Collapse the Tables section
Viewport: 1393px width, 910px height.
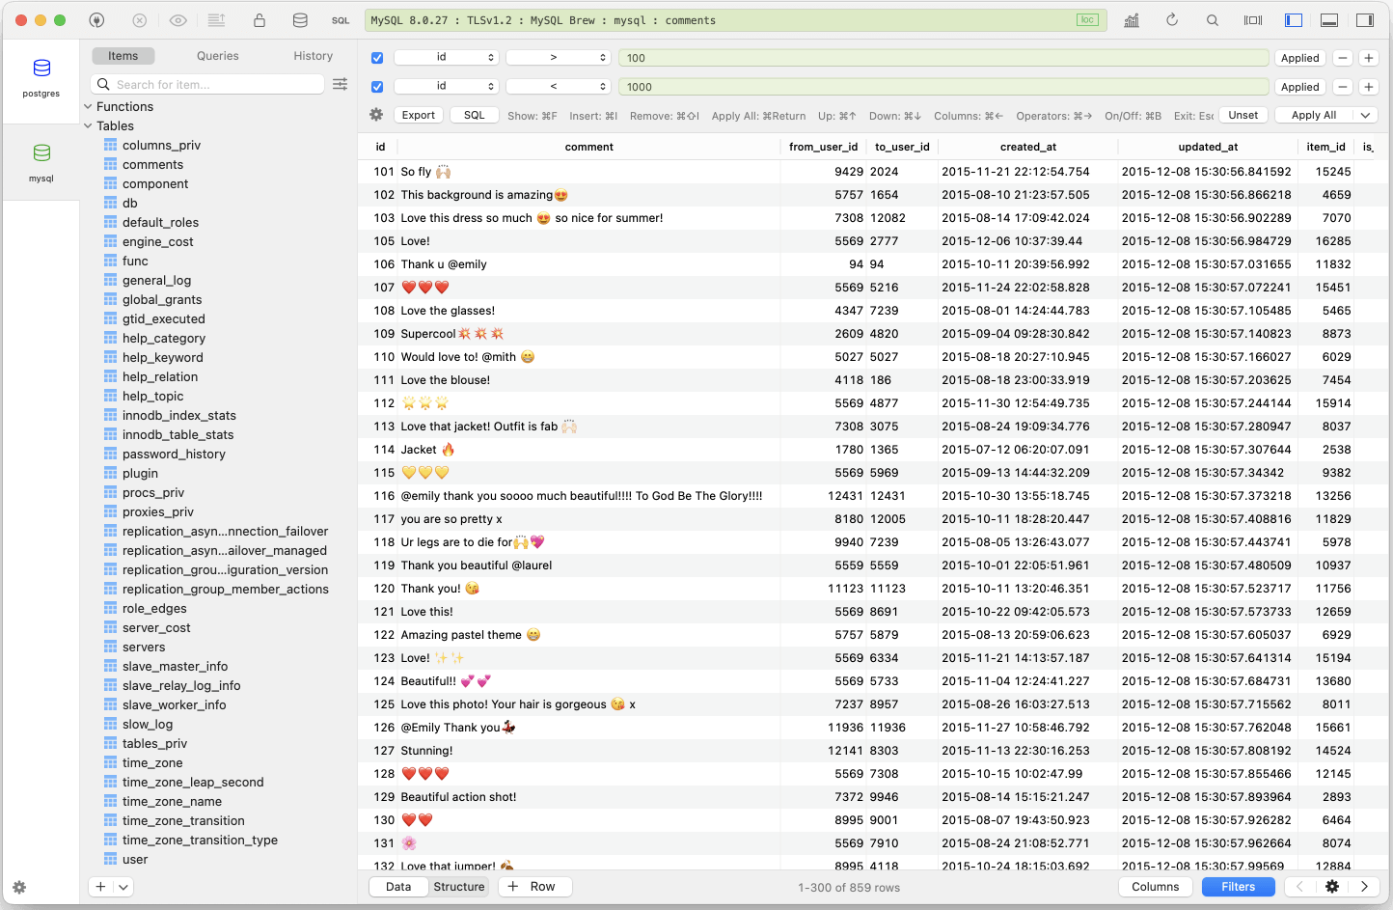click(88, 126)
